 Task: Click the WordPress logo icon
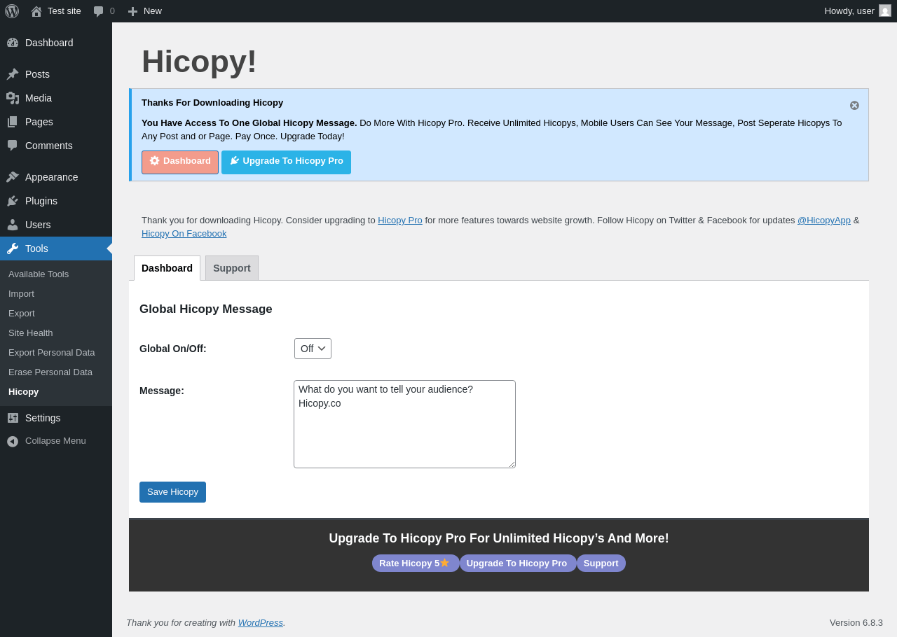(x=12, y=11)
